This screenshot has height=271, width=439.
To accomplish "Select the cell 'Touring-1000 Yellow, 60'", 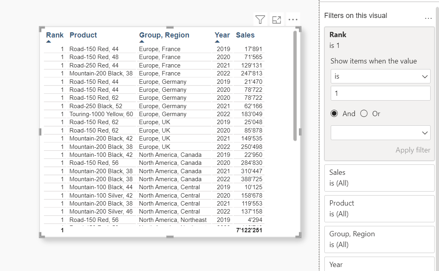I will 101,114.
